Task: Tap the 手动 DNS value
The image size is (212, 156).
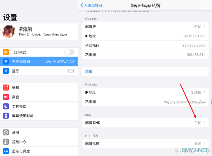Action: [198, 123]
